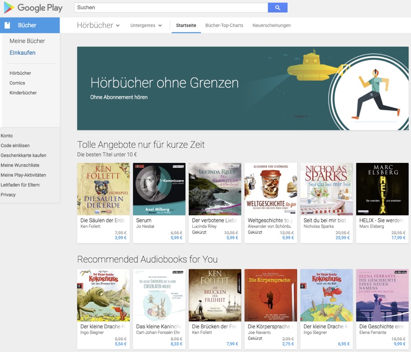Click the Bücher book icon in sidebar

click(7, 25)
